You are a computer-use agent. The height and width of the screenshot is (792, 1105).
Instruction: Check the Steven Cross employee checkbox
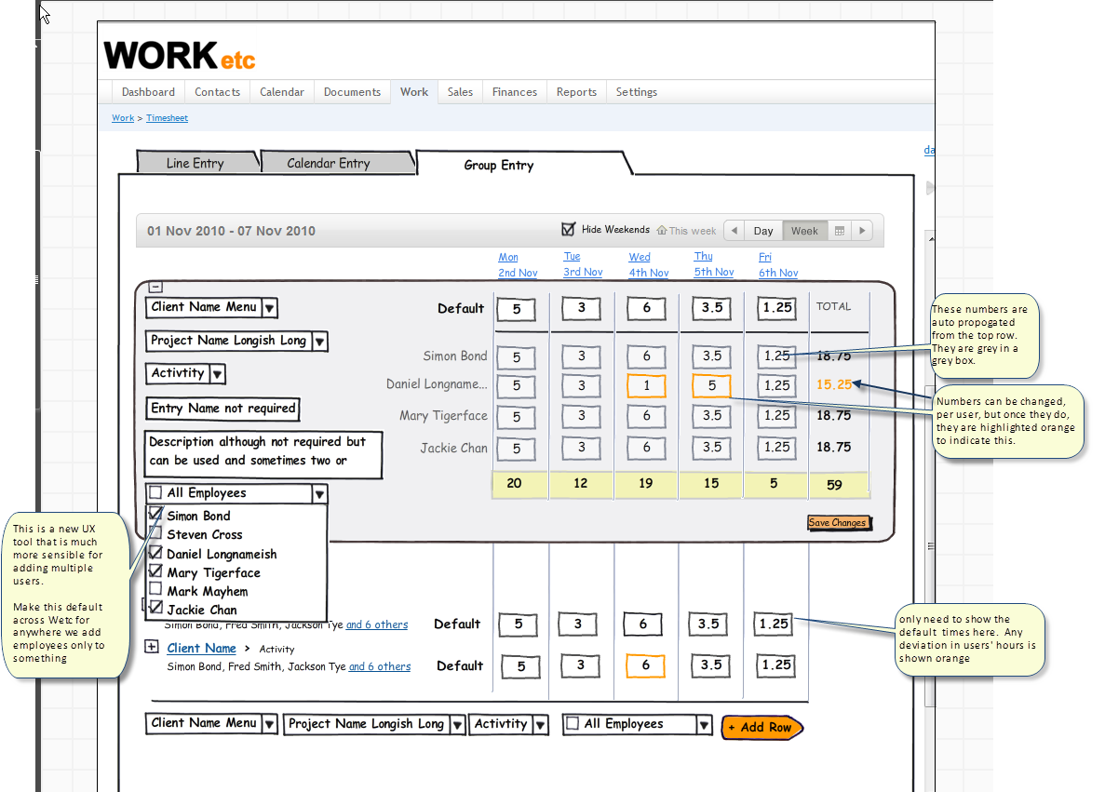[155, 534]
